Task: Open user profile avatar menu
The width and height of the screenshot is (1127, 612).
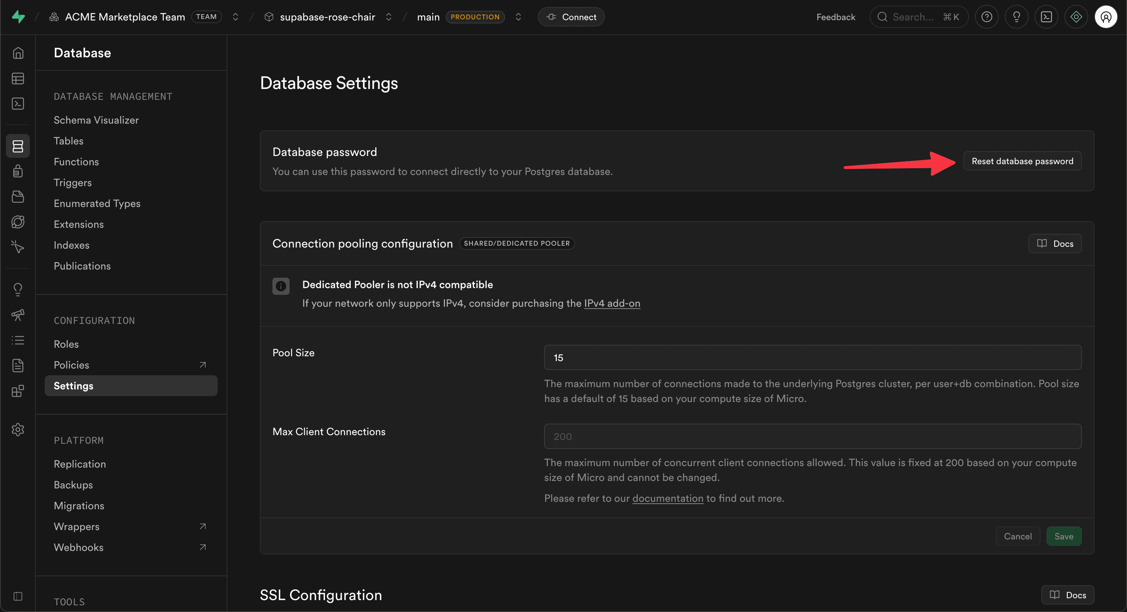Action: click(1105, 17)
